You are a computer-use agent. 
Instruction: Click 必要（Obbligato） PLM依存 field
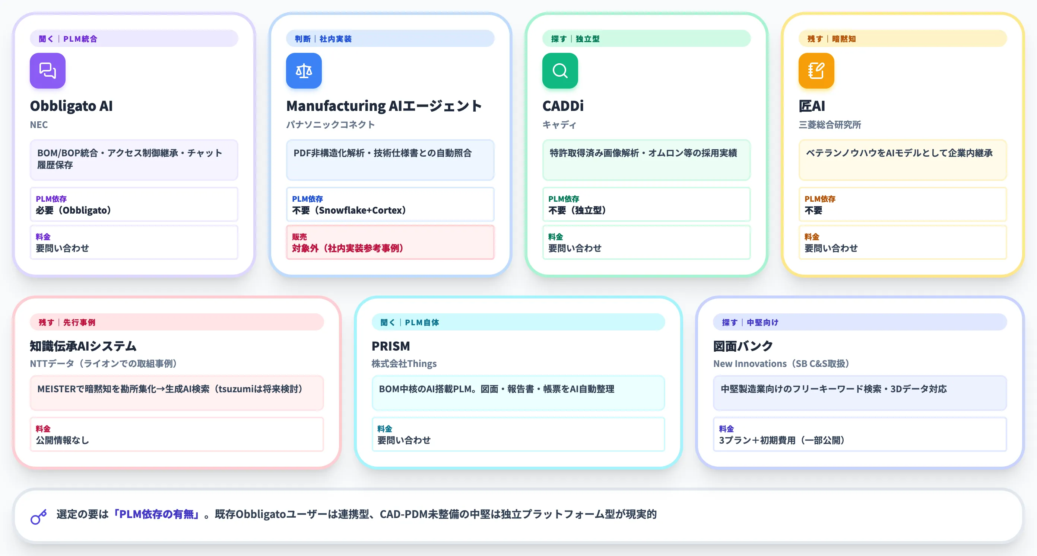(134, 204)
